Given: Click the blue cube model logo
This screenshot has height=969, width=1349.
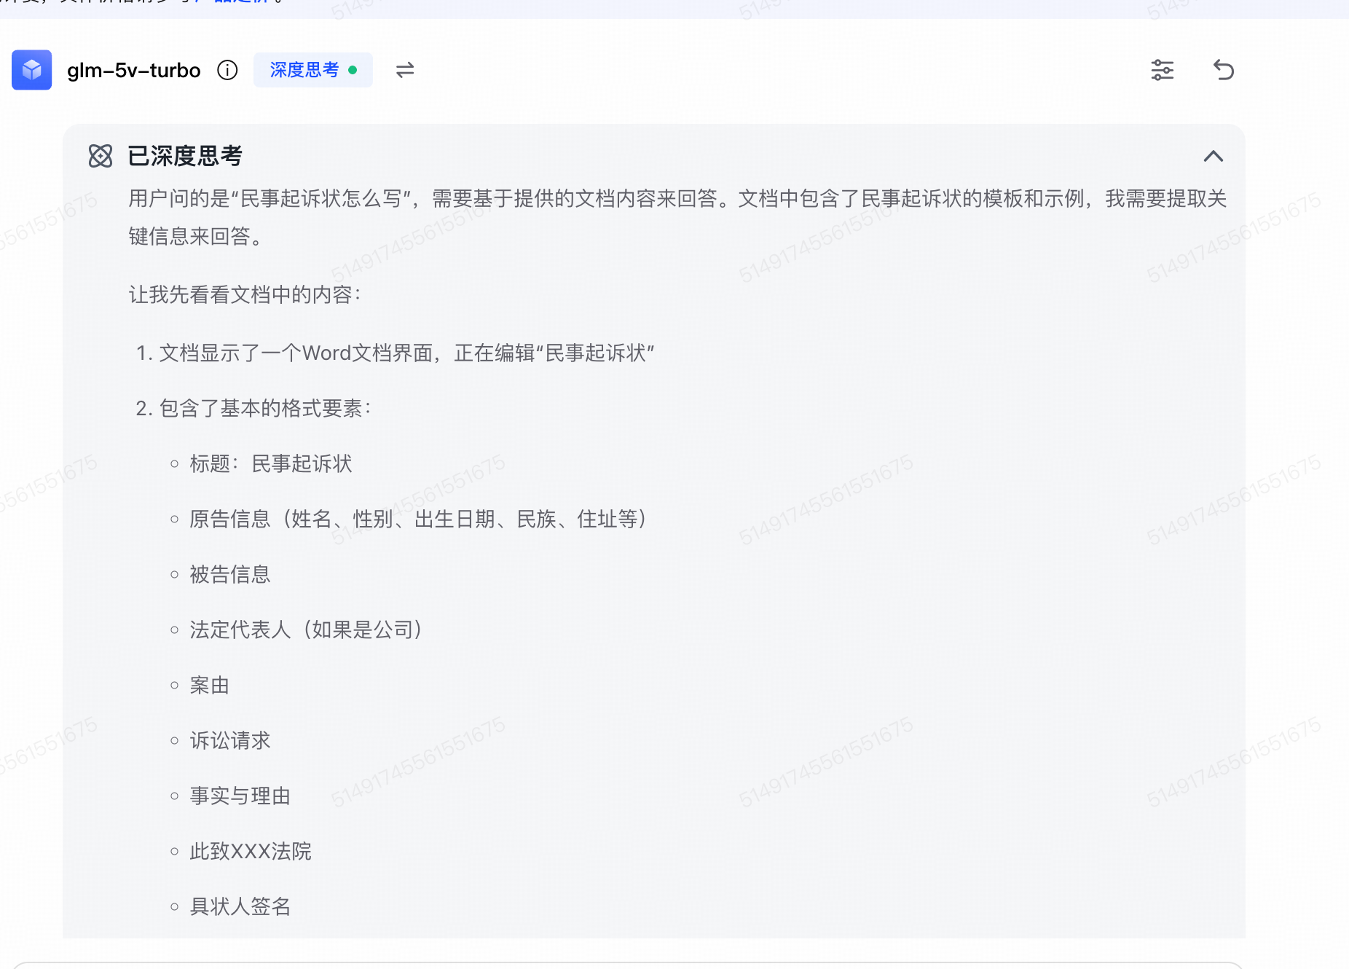Looking at the screenshot, I should click(31, 70).
